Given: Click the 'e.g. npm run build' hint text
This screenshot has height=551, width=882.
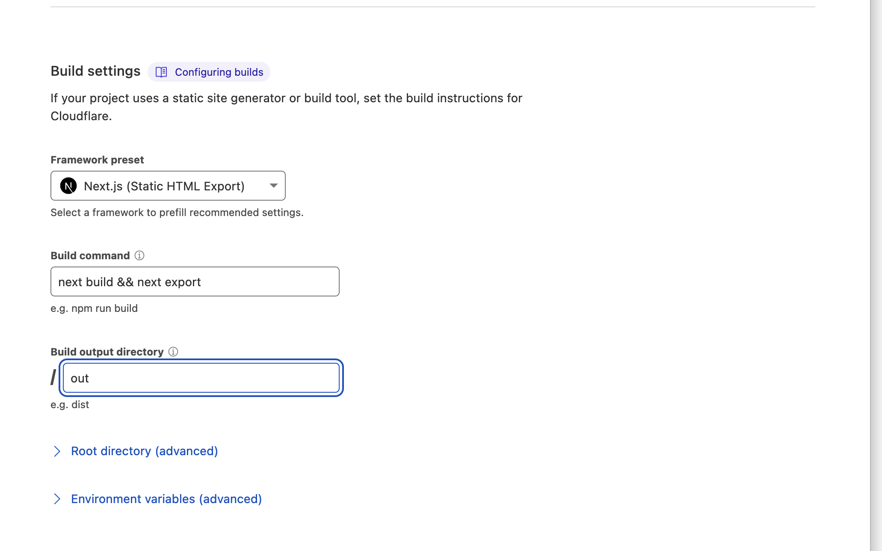Looking at the screenshot, I should pyautogui.click(x=94, y=308).
